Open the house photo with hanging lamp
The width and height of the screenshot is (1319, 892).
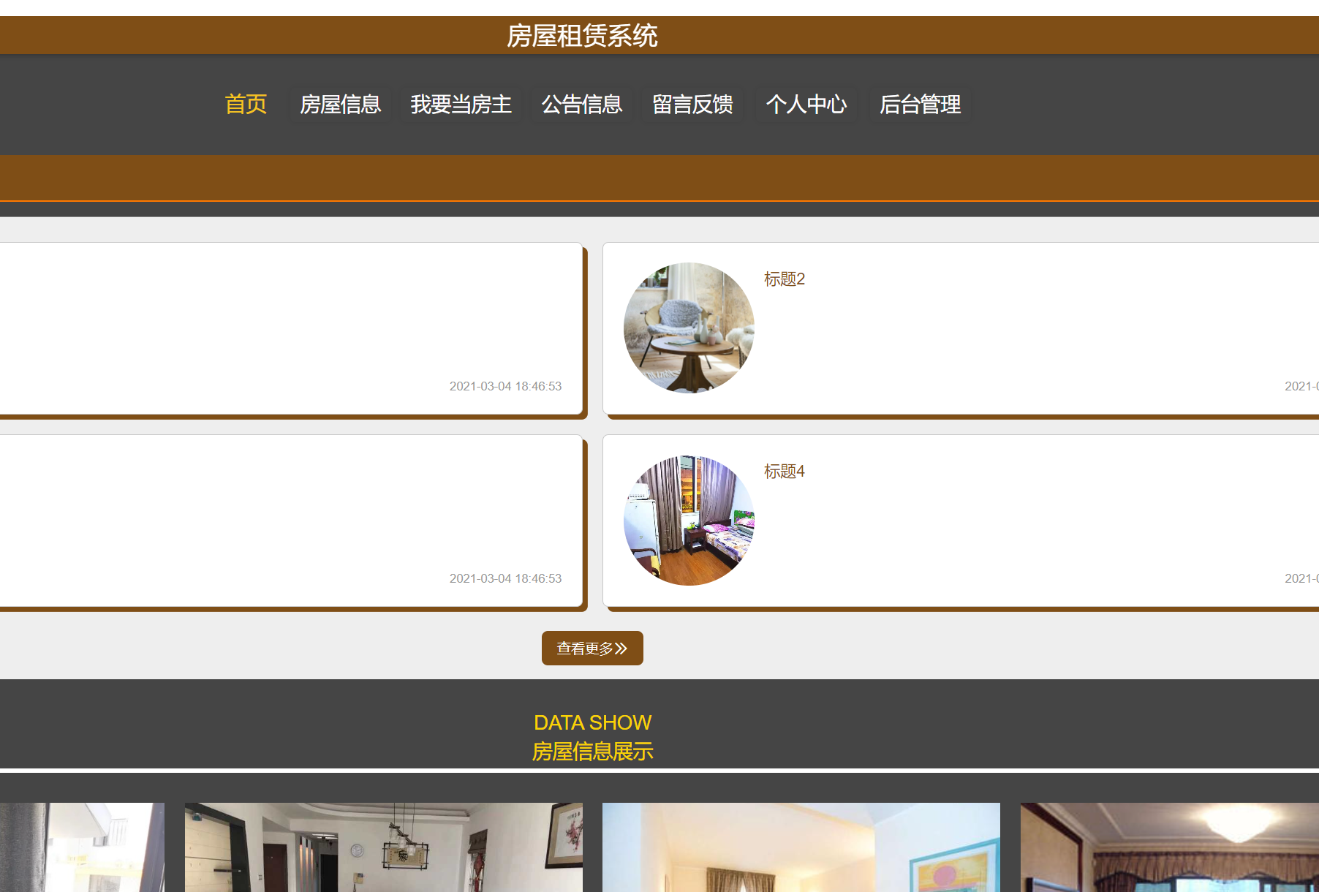384,847
